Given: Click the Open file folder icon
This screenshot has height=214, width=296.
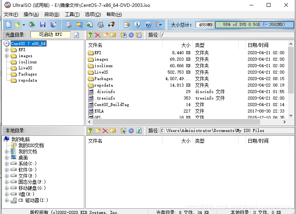Looking at the screenshot, I should [x=18, y=25].
